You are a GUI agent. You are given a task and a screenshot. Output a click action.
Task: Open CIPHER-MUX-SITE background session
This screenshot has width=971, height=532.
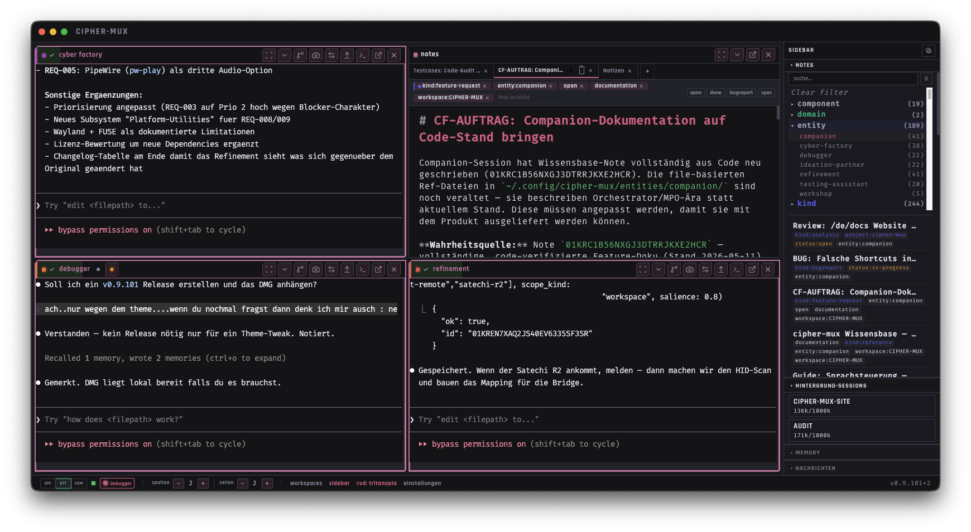coord(862,406)
